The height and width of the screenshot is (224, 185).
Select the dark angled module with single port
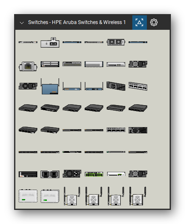[116, 86]
